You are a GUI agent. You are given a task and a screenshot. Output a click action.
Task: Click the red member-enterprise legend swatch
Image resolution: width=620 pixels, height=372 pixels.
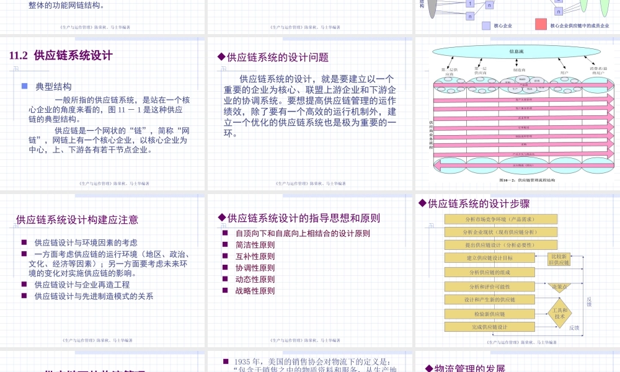pos(541,23)
